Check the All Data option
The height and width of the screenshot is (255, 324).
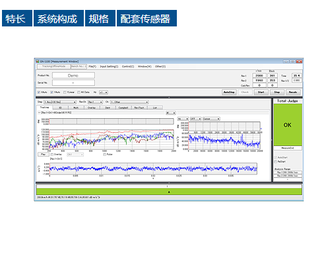(x=79, y=92)
